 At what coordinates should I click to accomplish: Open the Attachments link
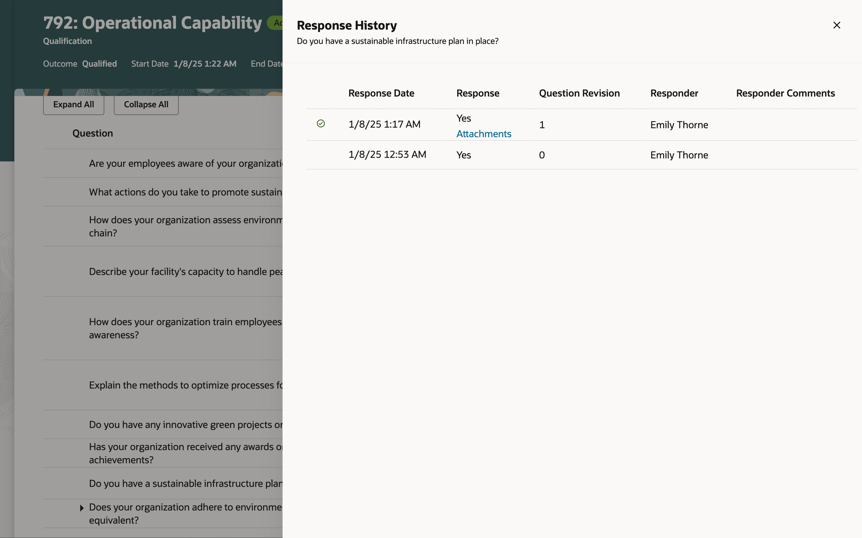[x=483, y=134]
